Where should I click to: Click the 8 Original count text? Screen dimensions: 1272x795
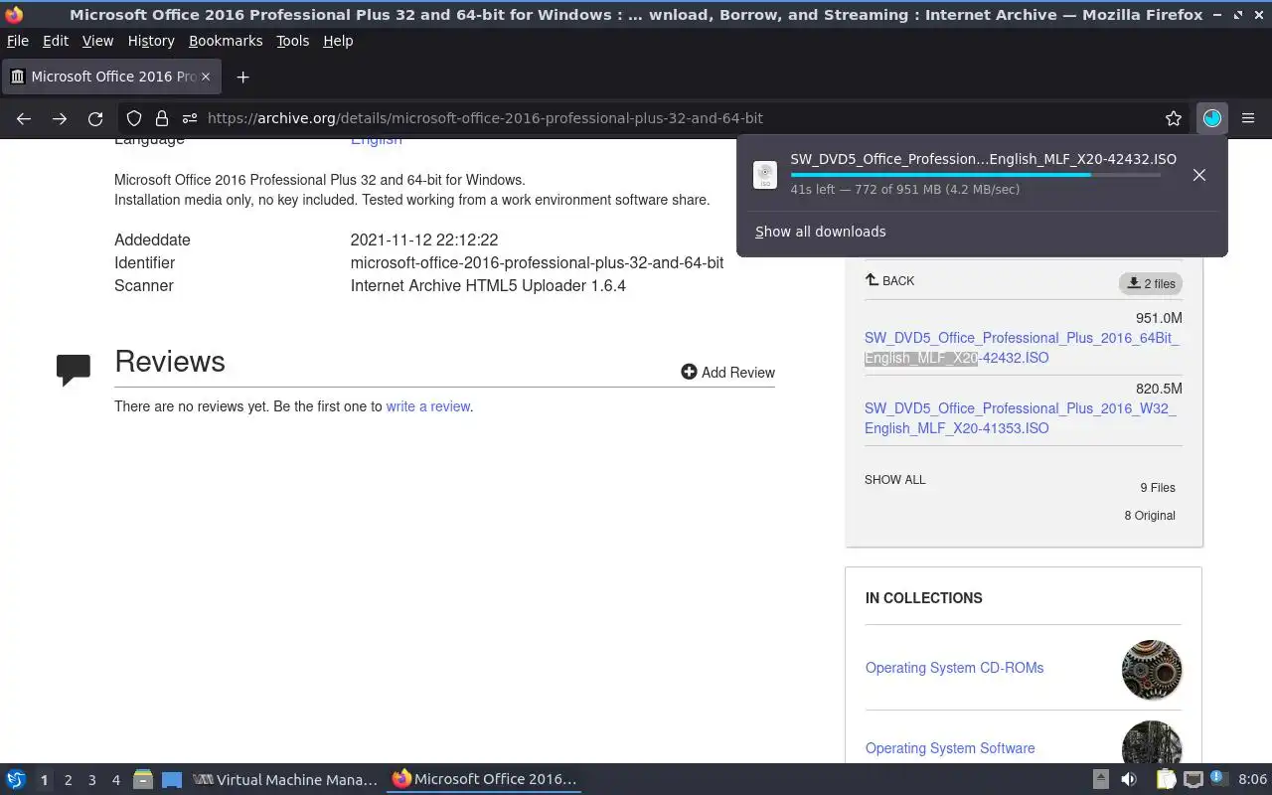pos(1150,516)
